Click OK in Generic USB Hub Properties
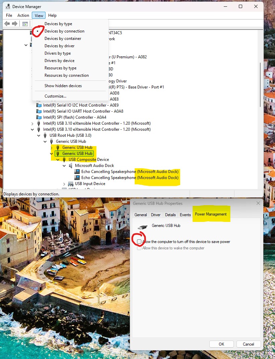 [x=221, y=344]
